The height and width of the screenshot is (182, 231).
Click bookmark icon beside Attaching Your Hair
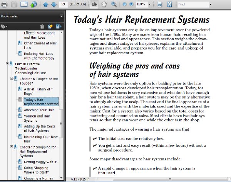tap(20, 110)
